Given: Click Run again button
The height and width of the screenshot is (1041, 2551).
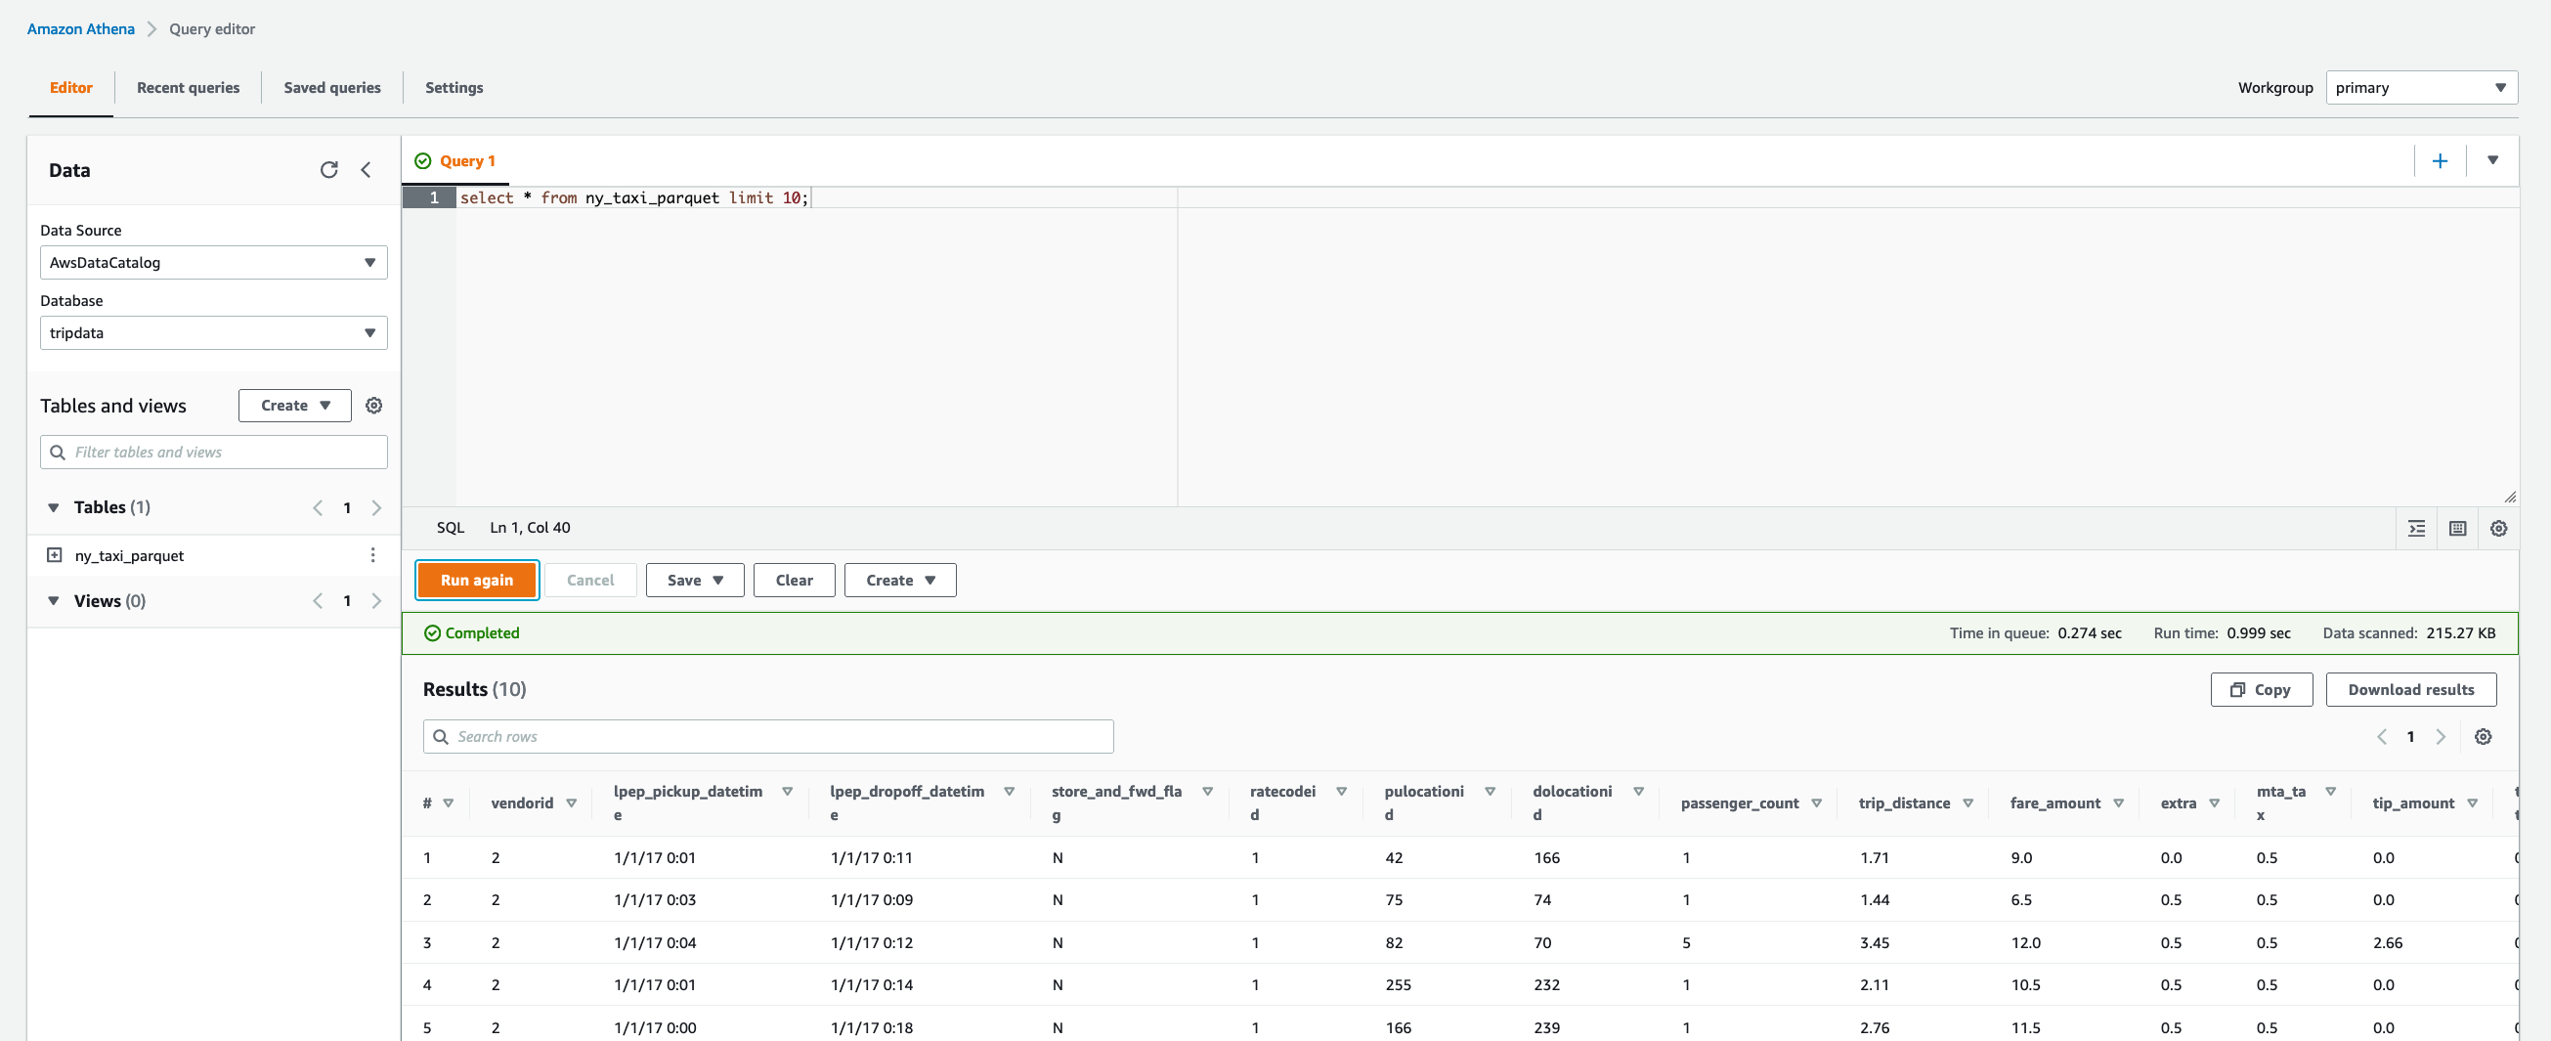Looking at the screenshot, I should [x=476, y=580].
